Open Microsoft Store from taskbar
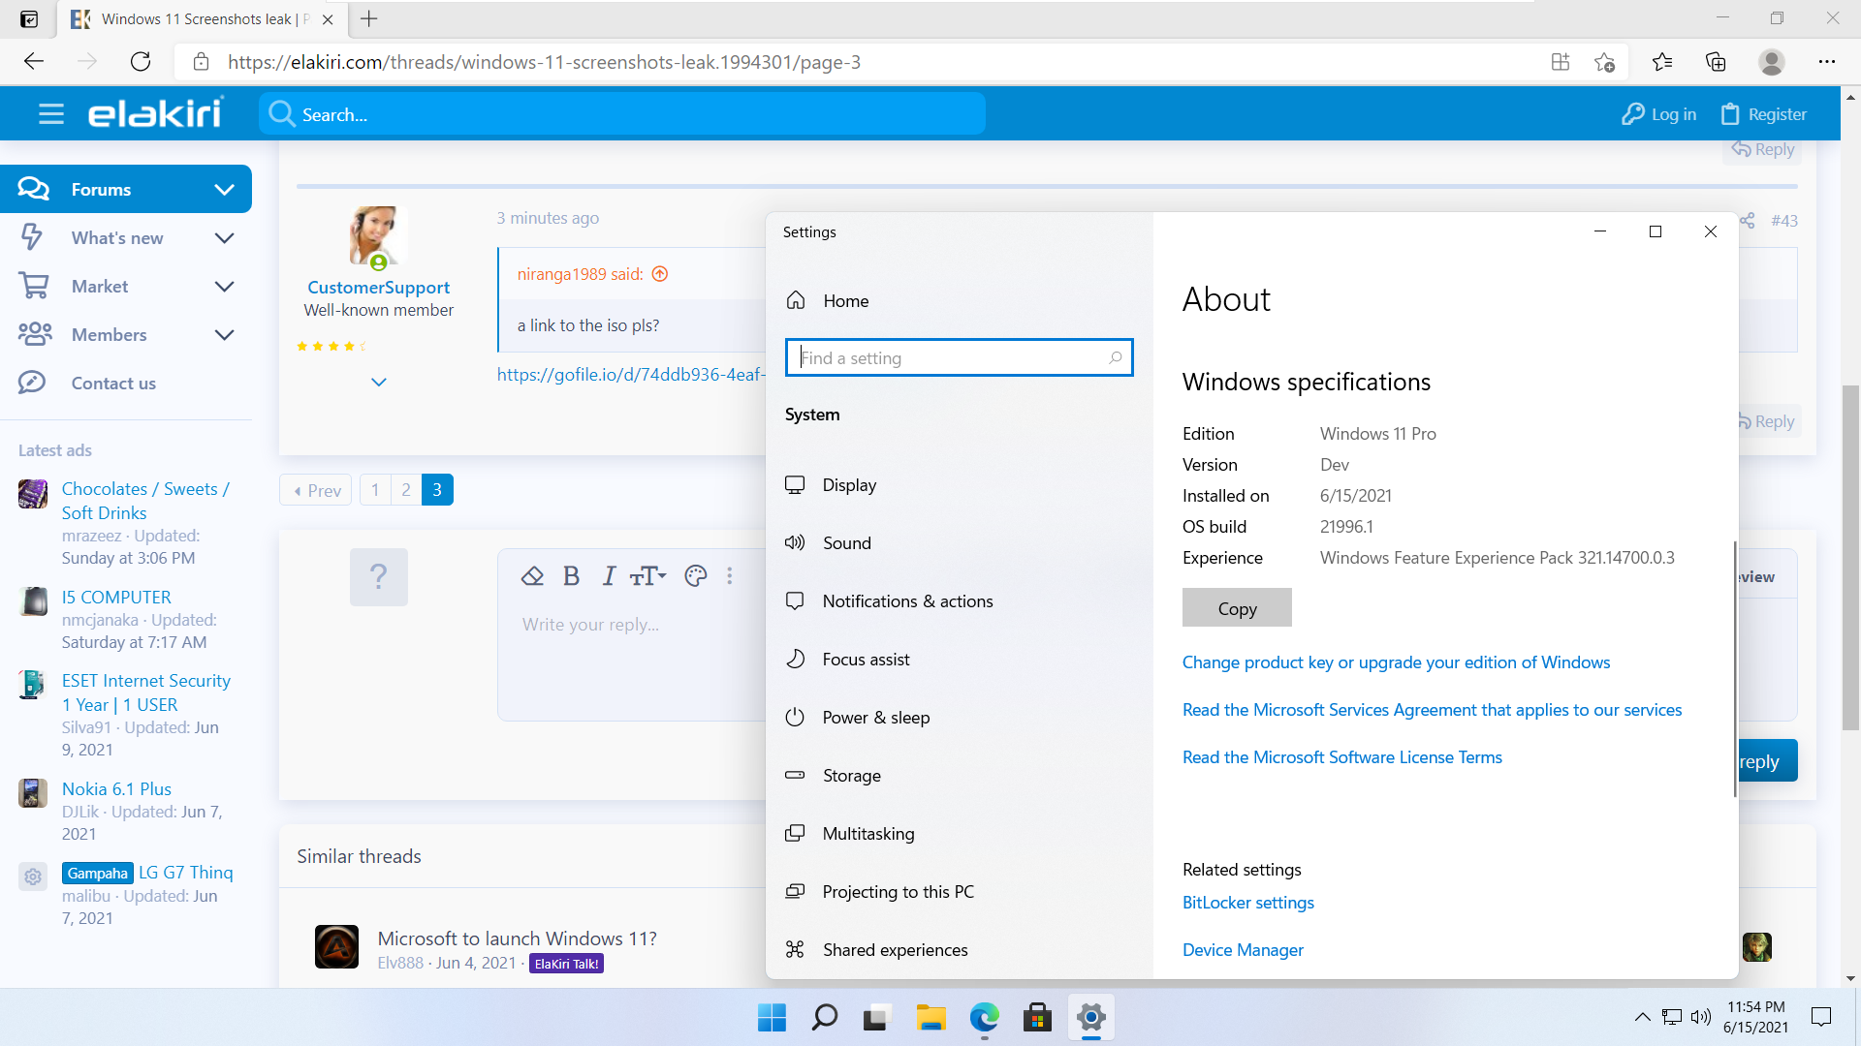The width and height of the screenshot is (1861, 1046). (x=1037, y=1018)
